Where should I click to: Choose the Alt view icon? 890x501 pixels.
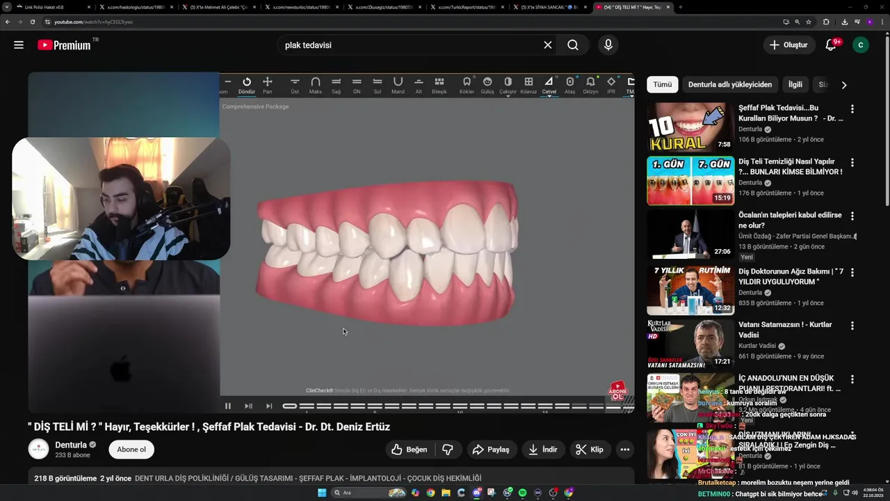click(x=419, y=86)
